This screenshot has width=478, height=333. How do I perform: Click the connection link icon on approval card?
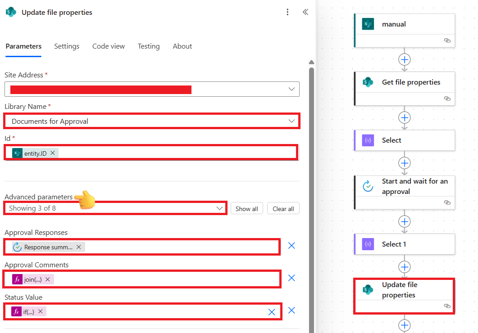tap(447, 202)
